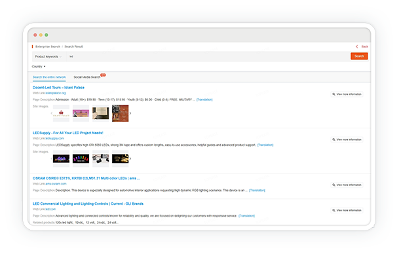Select Search the entire network tab

[49, 77]
